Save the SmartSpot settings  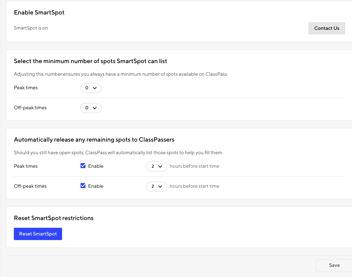click(x=334, y=265)
